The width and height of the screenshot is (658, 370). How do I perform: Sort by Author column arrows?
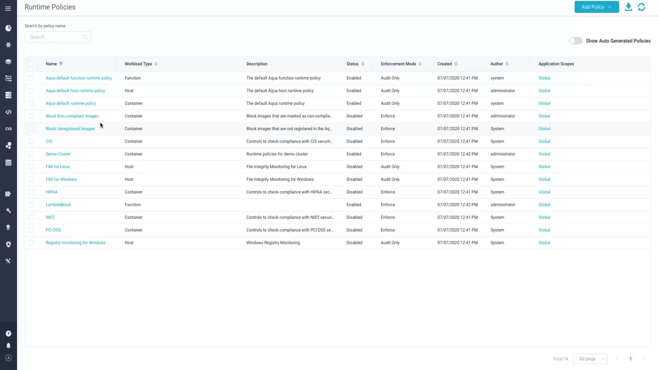507,64
